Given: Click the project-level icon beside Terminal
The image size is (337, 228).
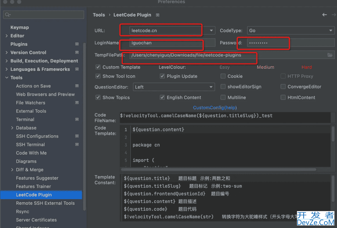Looking at the screenshot, I should (x=77, y=119).
